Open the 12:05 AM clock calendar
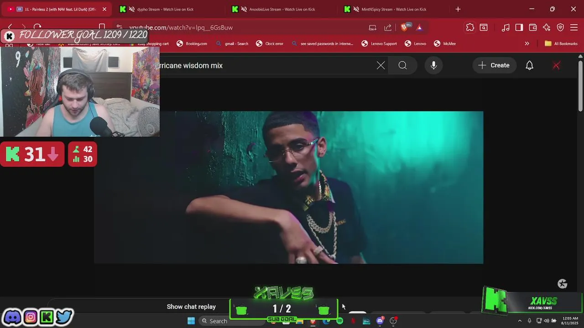Image resolution: width=584 pixels, height=328 pixels. click(x=570, y=321)
